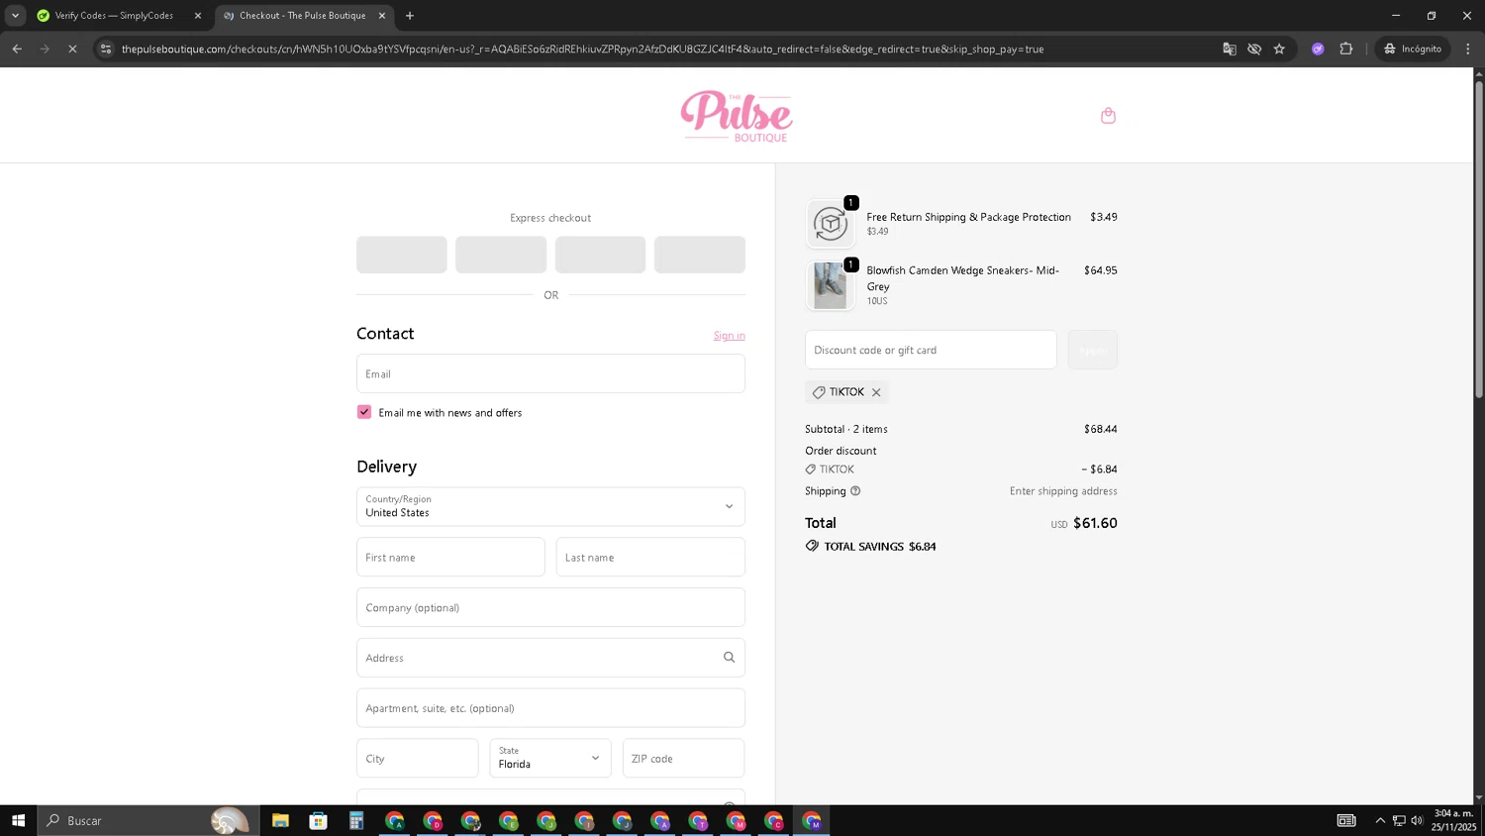Open Calculator from the taskbar
Image resolution: width=1485 pixels, height=836 pixels.
click(356, 820)
